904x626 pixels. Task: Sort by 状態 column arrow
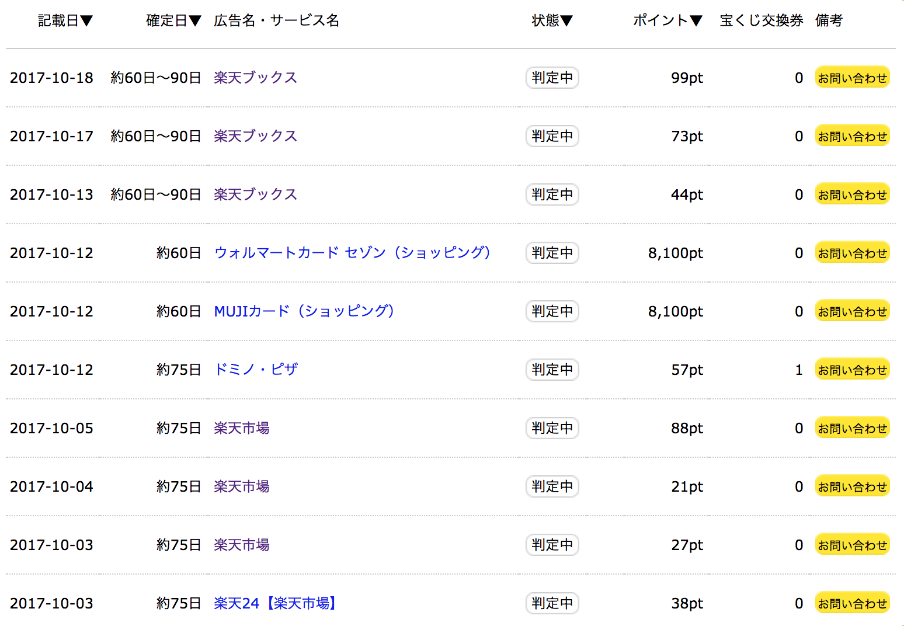566,21
